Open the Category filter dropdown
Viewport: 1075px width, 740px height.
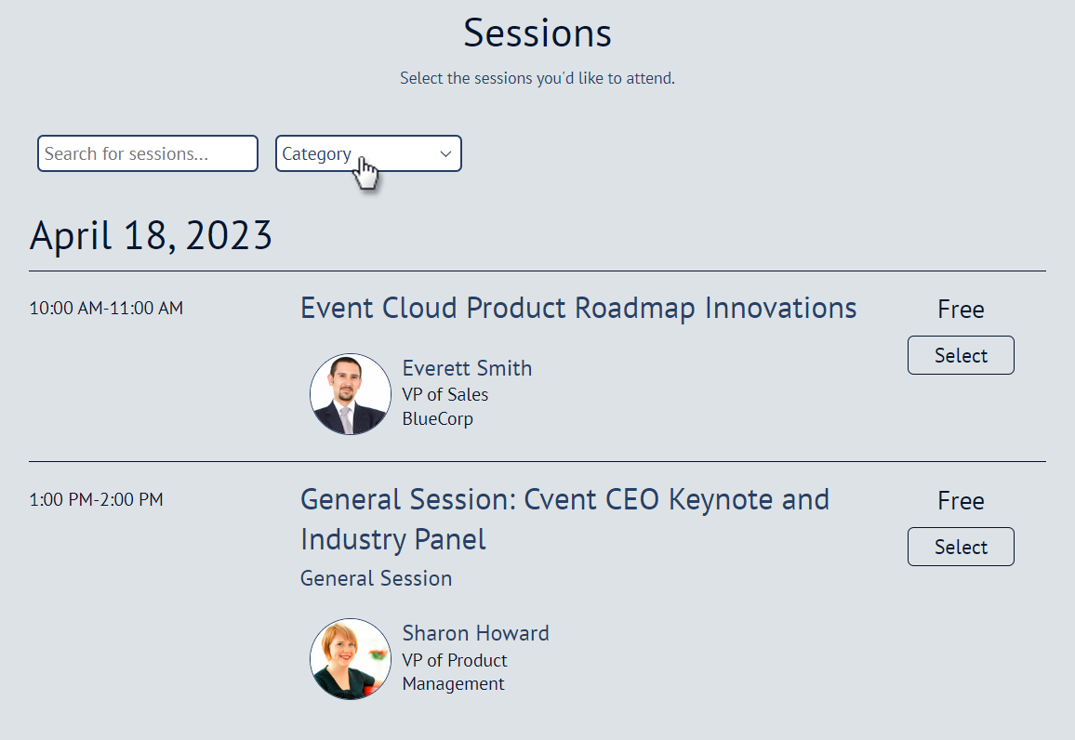[x=368, y=153]
